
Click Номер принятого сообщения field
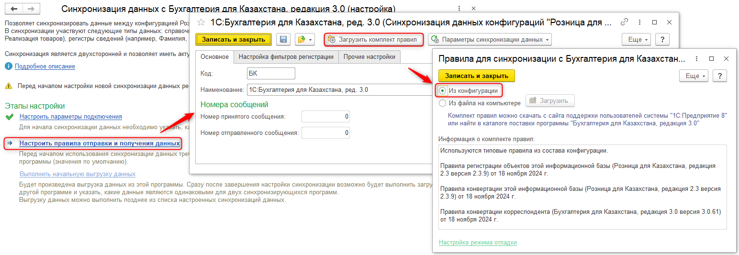click(325, 117)
